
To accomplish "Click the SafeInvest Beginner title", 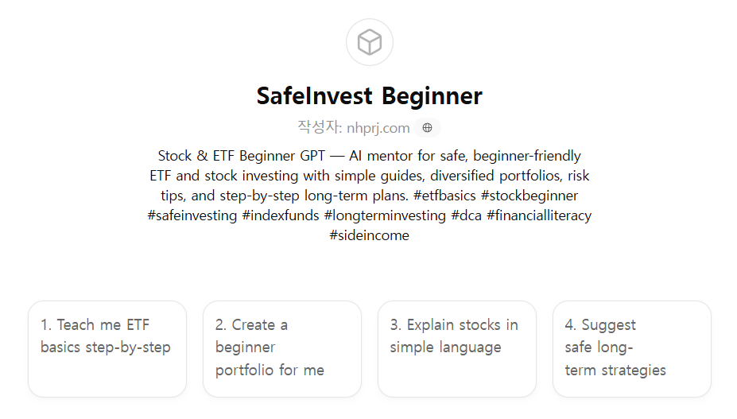I will point(369,95).
